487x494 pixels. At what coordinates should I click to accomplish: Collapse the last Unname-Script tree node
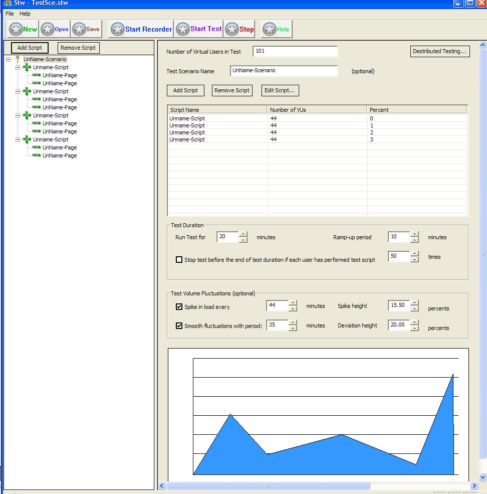coord(18,139)
